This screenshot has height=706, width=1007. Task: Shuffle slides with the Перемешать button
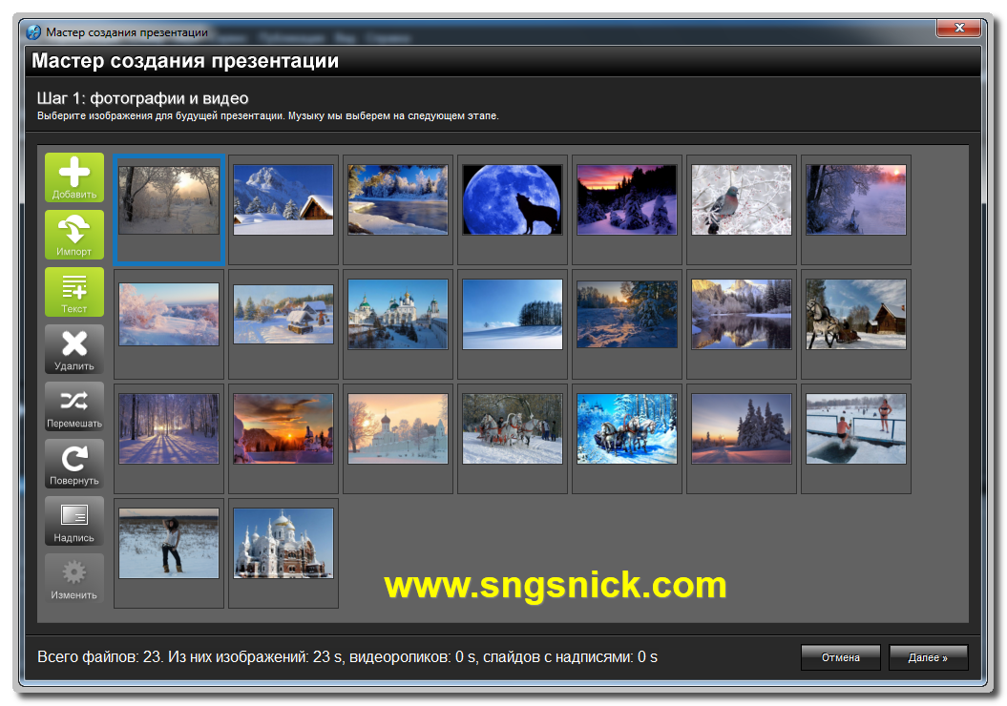tap(73, 406)
